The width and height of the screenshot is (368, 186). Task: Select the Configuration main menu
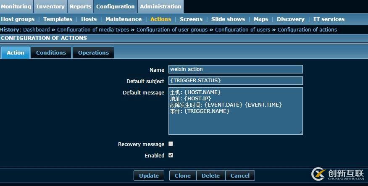[116, 7]
